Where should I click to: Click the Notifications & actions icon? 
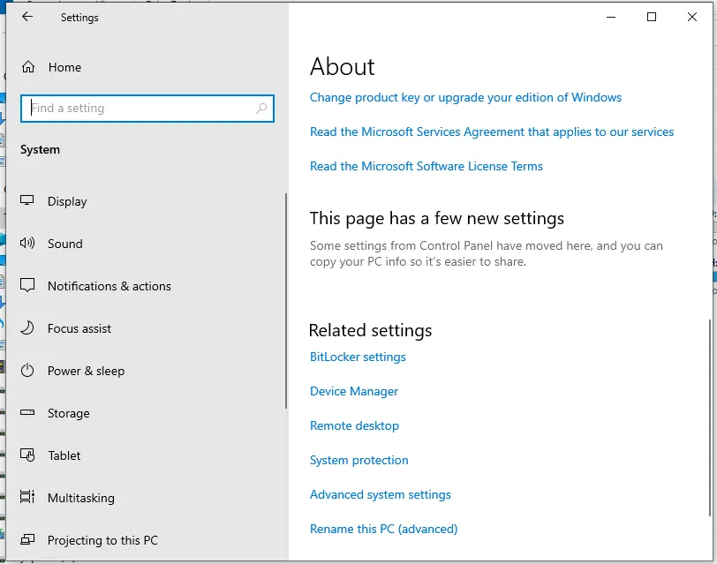(x=27, y=285)
